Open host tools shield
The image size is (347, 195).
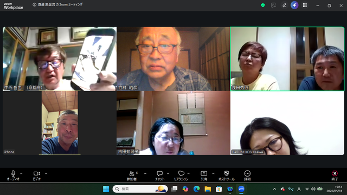coord(226,175)
